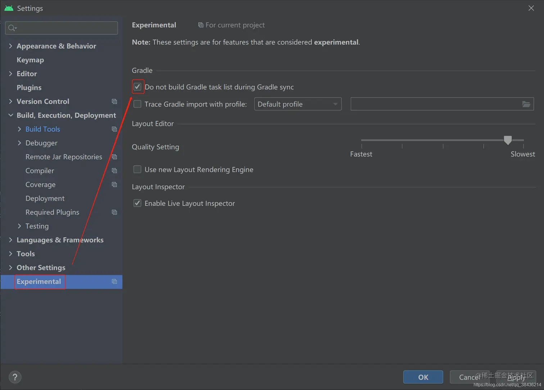Click Apply to save settings
This screenshot has height=390, width=544.
tap(516, 377)
